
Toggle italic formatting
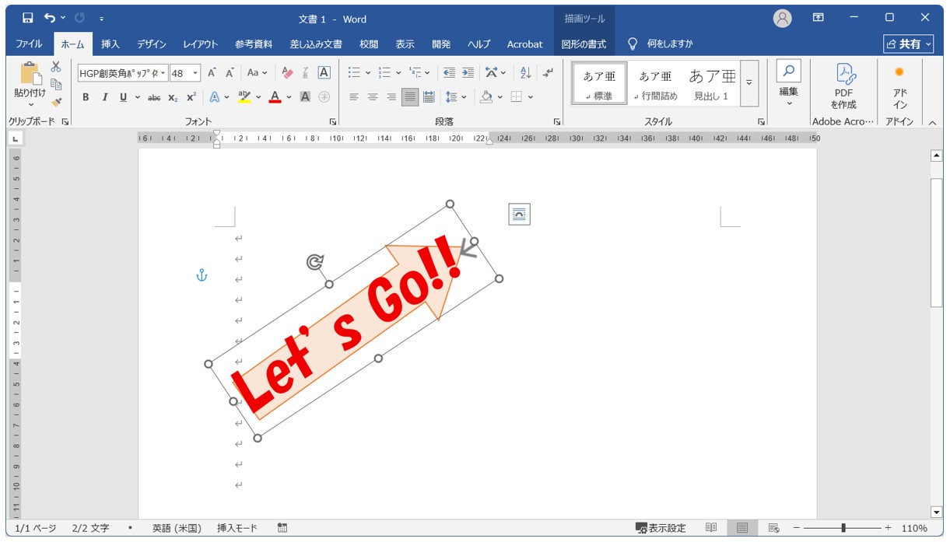point(104,97)
